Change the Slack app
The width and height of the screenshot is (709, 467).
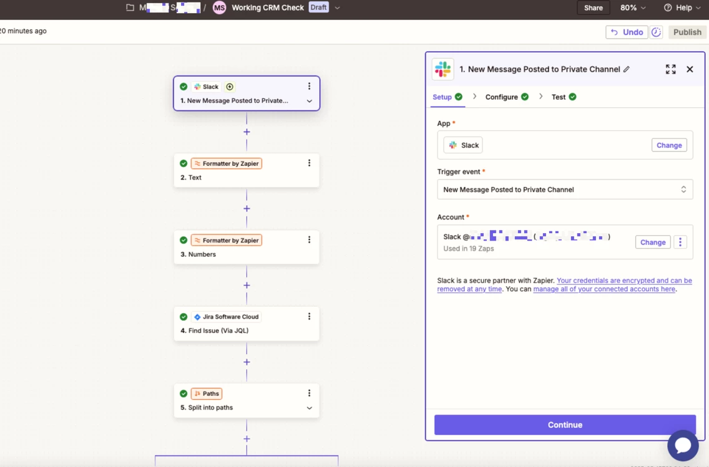point(669,145)
